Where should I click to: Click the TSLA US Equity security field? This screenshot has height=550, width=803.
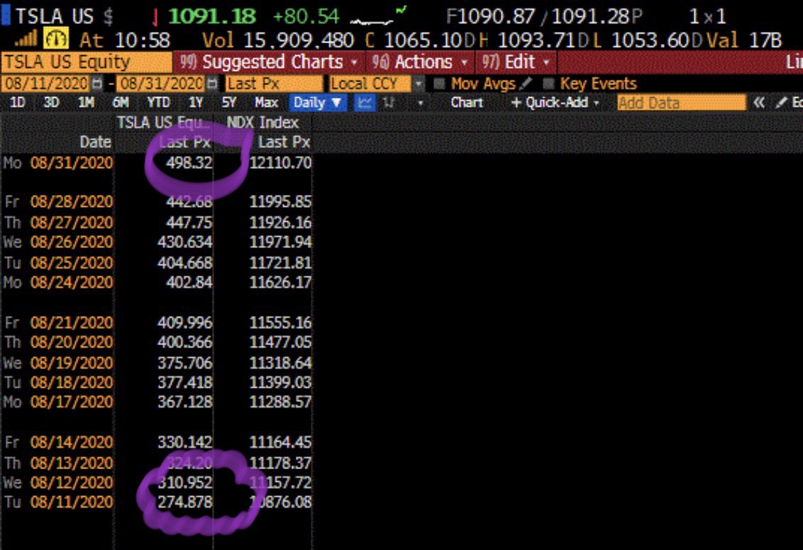[86, 62]
